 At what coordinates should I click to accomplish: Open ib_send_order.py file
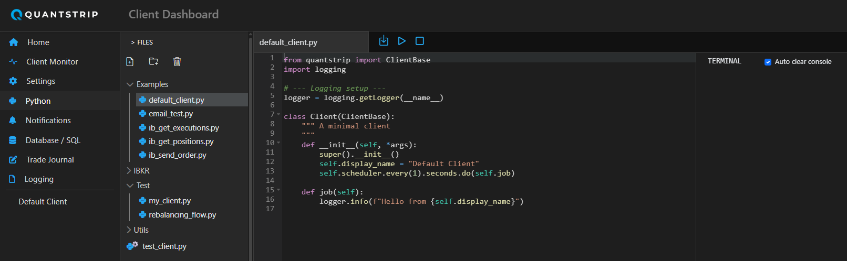tap(178, 155)
